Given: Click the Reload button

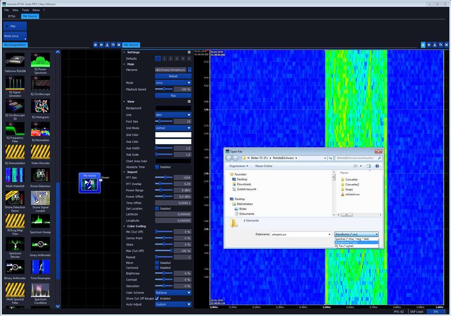Looking at the screenshot, I should click(173, 76).
